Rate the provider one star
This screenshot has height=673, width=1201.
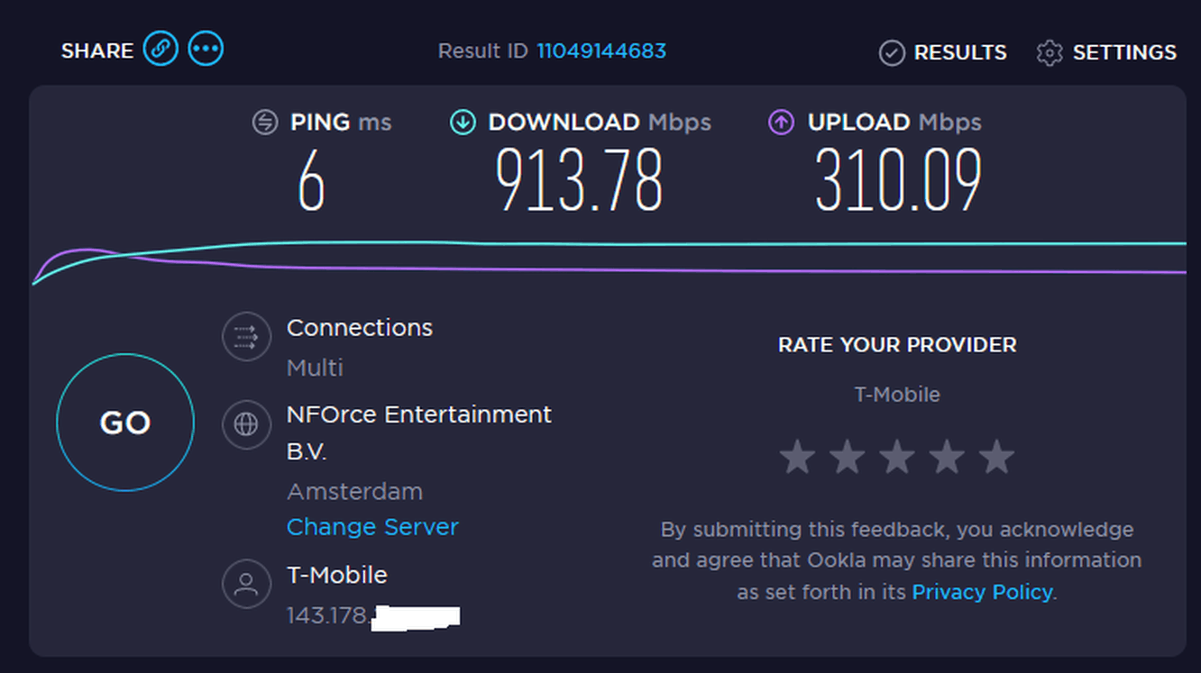tap(798, 457)
